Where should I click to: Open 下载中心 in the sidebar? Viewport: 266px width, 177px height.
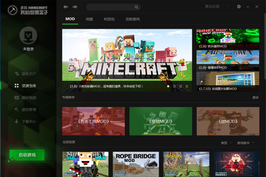25,122
